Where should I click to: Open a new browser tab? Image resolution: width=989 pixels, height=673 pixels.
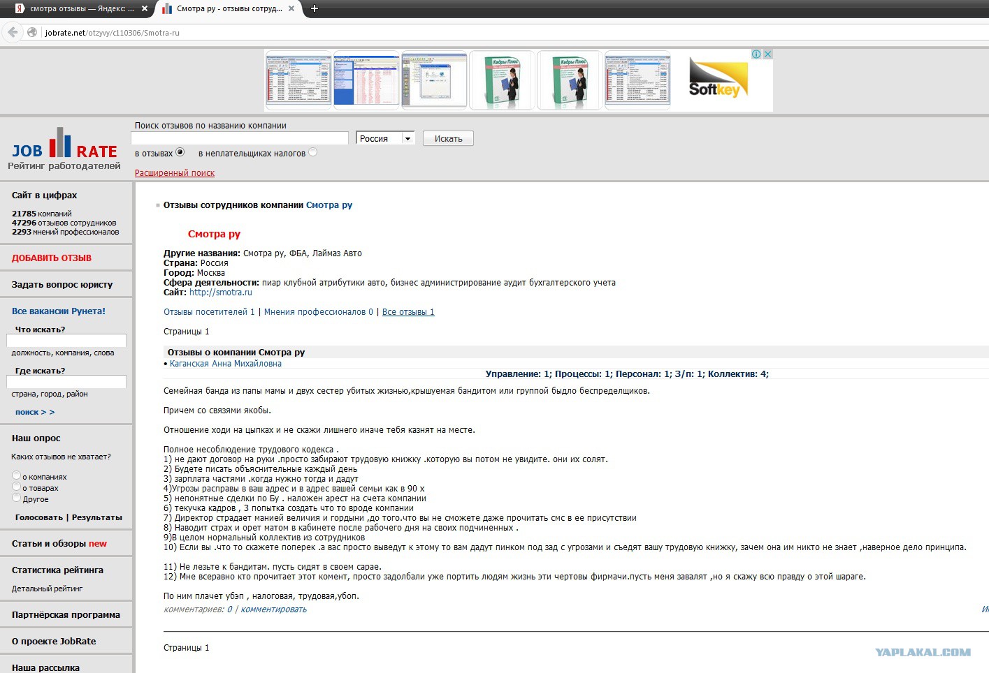pyautogui.click(x=315, y=8)
